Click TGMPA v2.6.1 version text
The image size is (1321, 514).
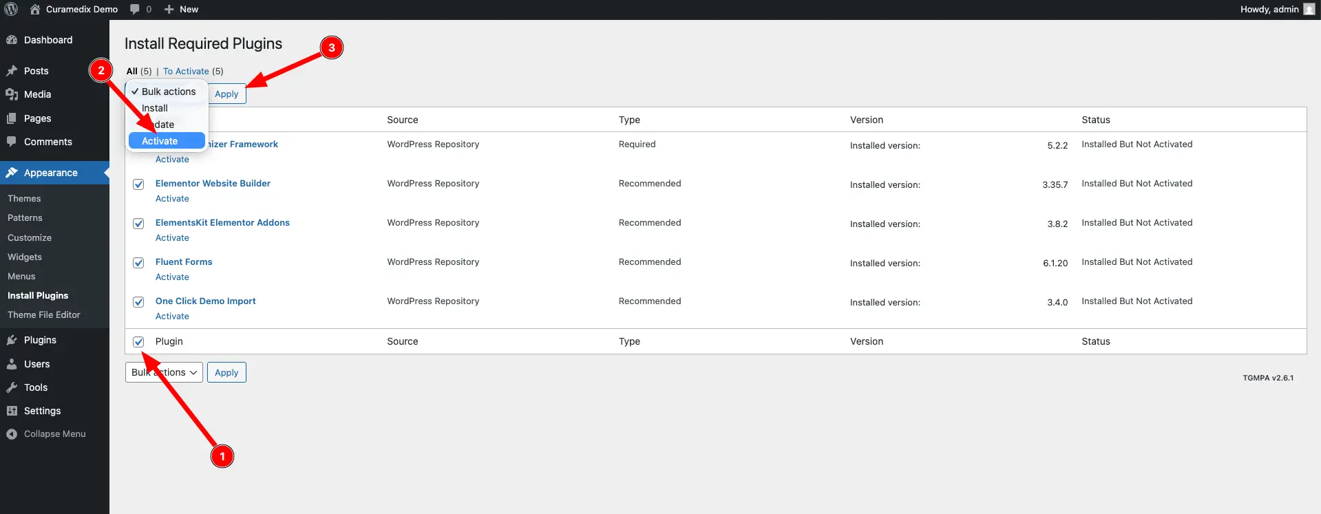pyautogui.click(x=1268, y=378)
